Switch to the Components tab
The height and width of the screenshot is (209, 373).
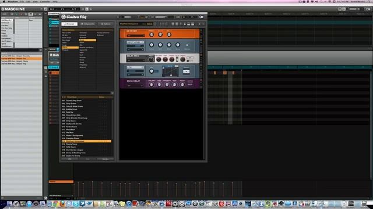point(87,24)
